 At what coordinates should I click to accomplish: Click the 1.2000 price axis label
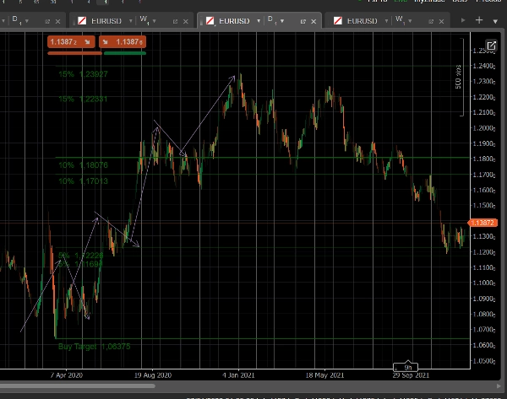[483, 128]
